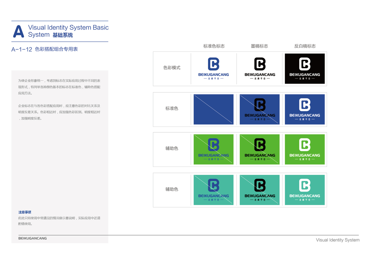Click the Visual Identity System Basic System title

(68, 31)
